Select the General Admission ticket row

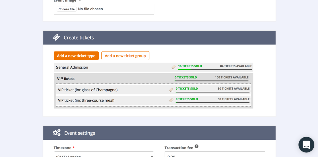click(x=153, y=67)
